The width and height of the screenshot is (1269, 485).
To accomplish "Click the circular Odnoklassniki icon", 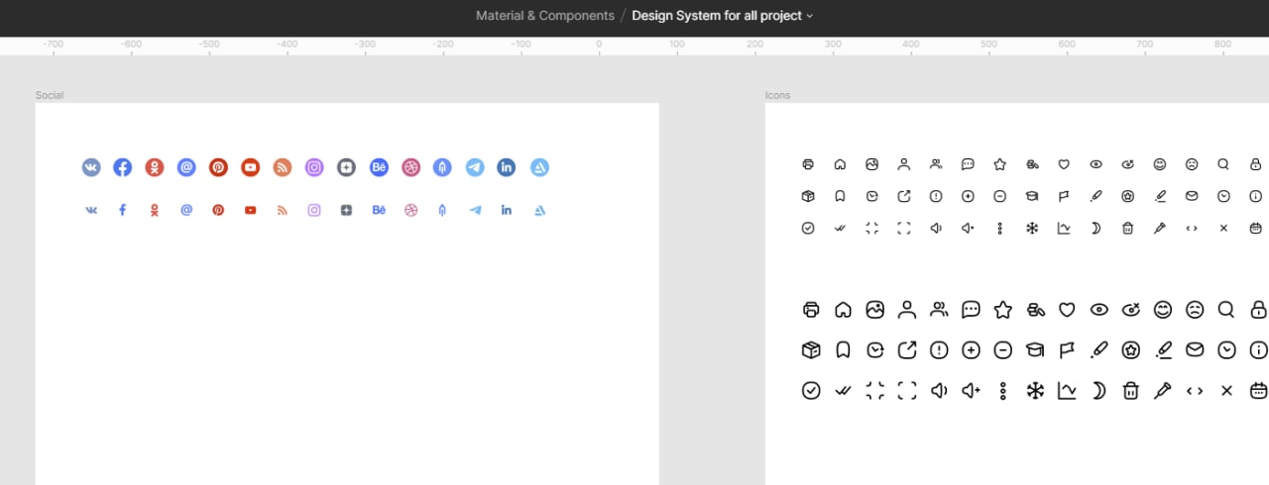I will pos(155,167).
